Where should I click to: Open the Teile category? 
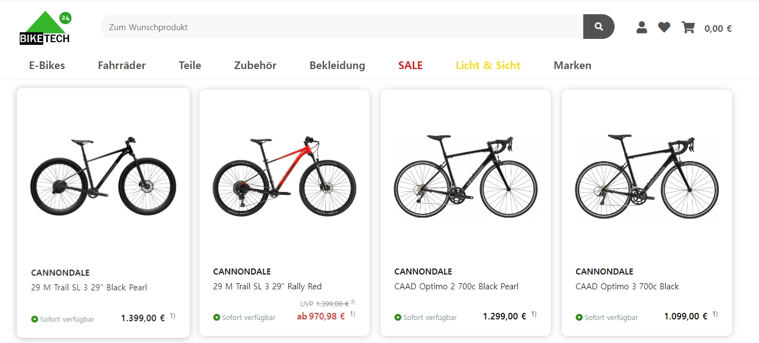[x=190, y=66]
